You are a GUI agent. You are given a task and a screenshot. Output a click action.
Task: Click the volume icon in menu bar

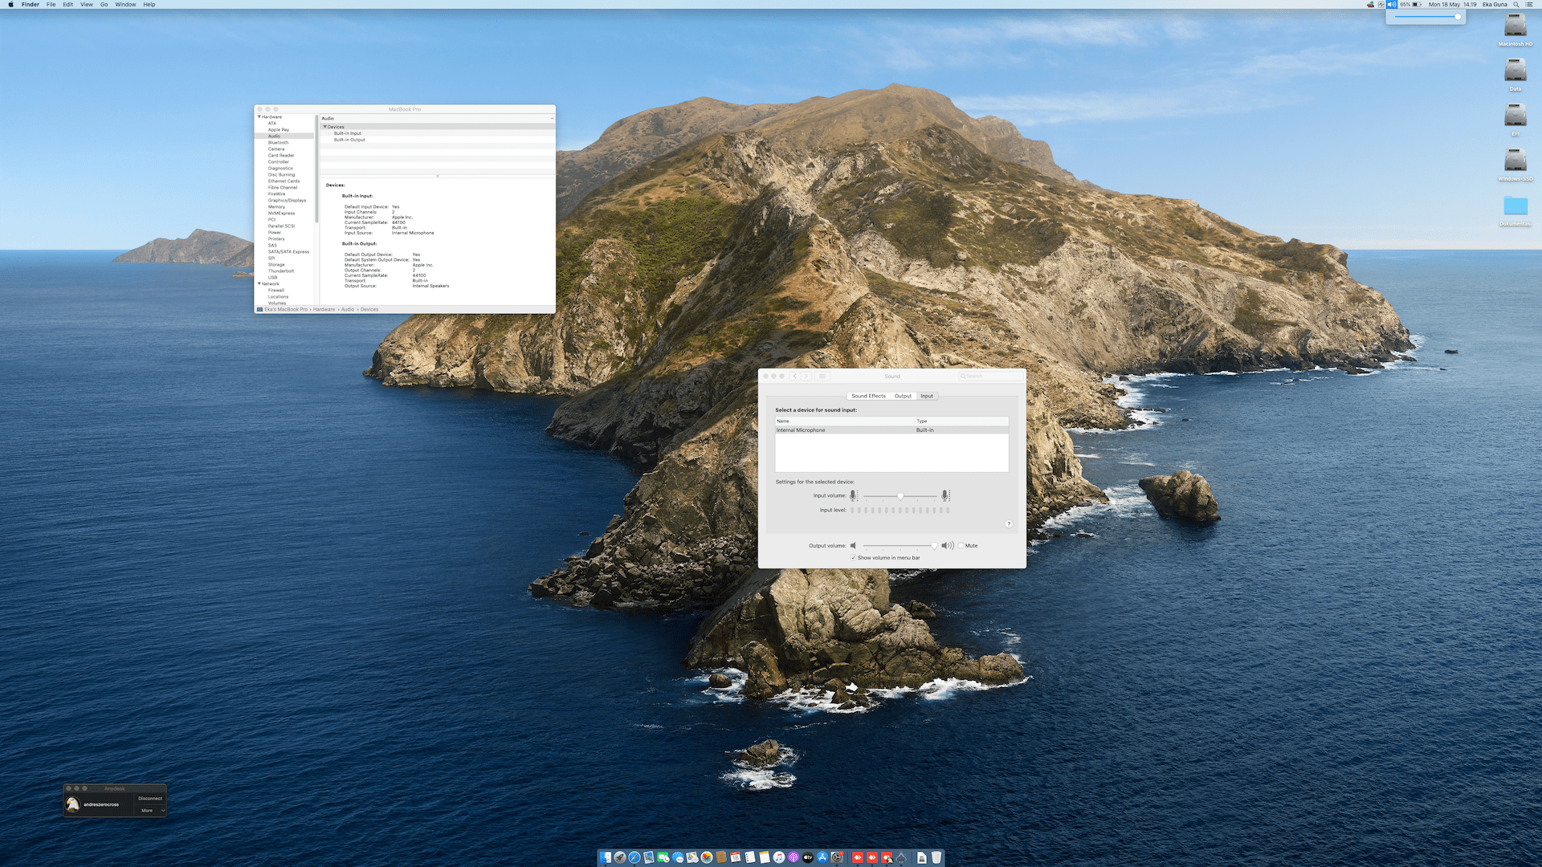click(1391, 5)
